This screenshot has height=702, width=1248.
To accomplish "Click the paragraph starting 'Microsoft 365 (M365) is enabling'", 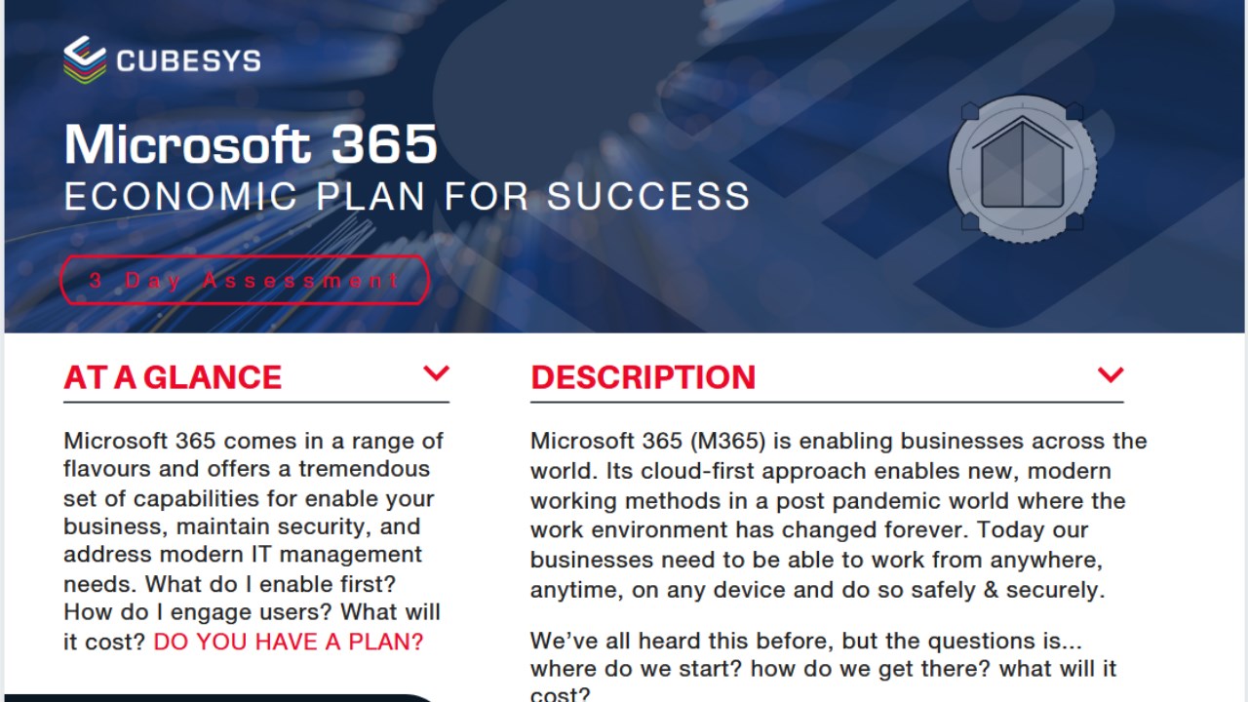I will tap(838, 515).
